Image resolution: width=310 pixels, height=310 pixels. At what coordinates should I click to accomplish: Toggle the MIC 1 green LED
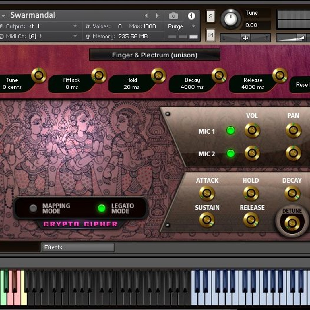pyautogui.click(x=230, y=131)
